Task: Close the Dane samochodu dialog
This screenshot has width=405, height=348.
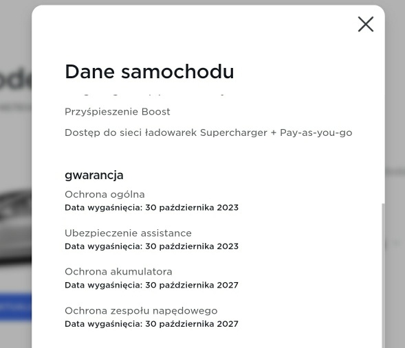Action: (366, 24)
